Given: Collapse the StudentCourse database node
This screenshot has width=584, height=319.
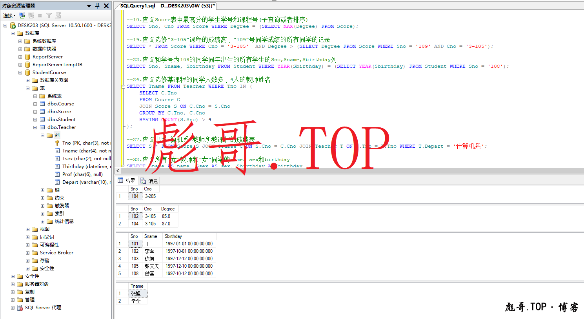Looking at the screenshot, I should (x=20, y=72).
